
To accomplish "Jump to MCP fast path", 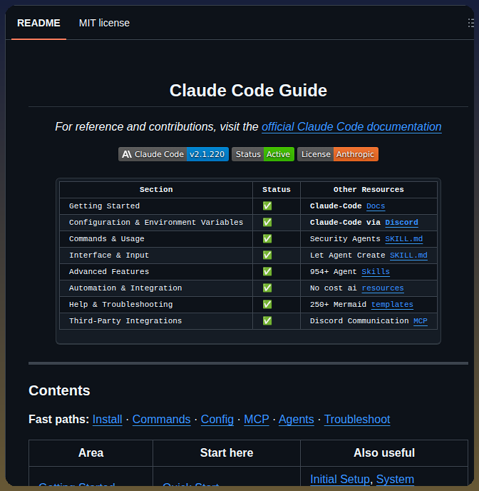I will coord(257,420).
